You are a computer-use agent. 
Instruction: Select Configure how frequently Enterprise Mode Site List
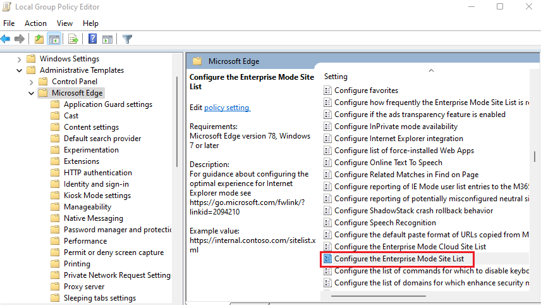432,103
